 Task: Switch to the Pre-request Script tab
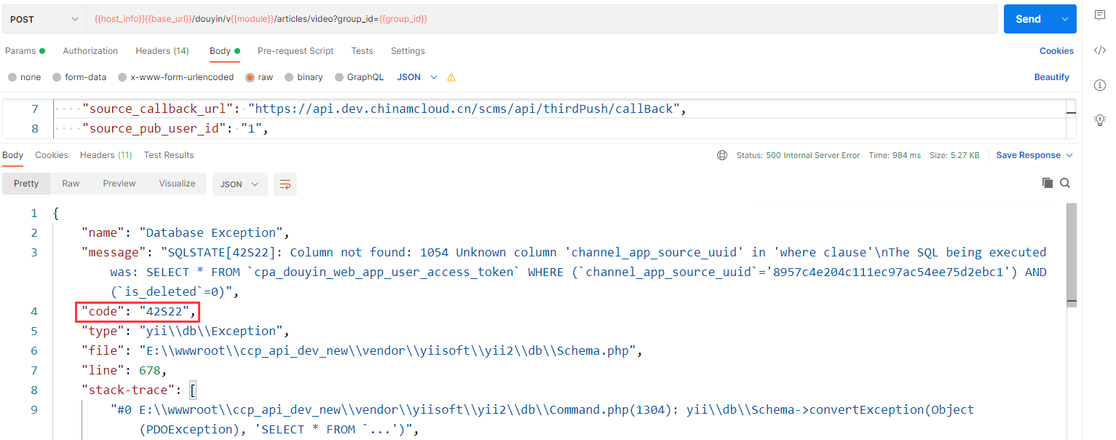tap(296, 51)
